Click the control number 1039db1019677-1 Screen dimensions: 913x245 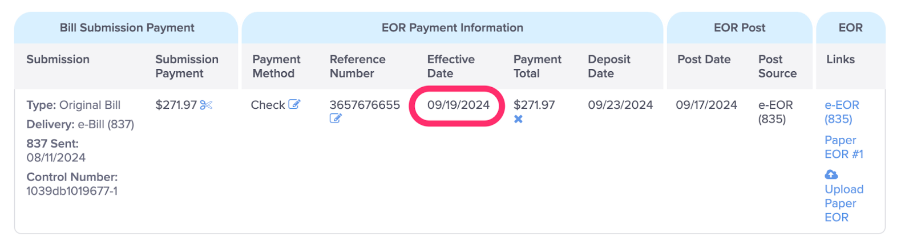[x=72, y=191]
